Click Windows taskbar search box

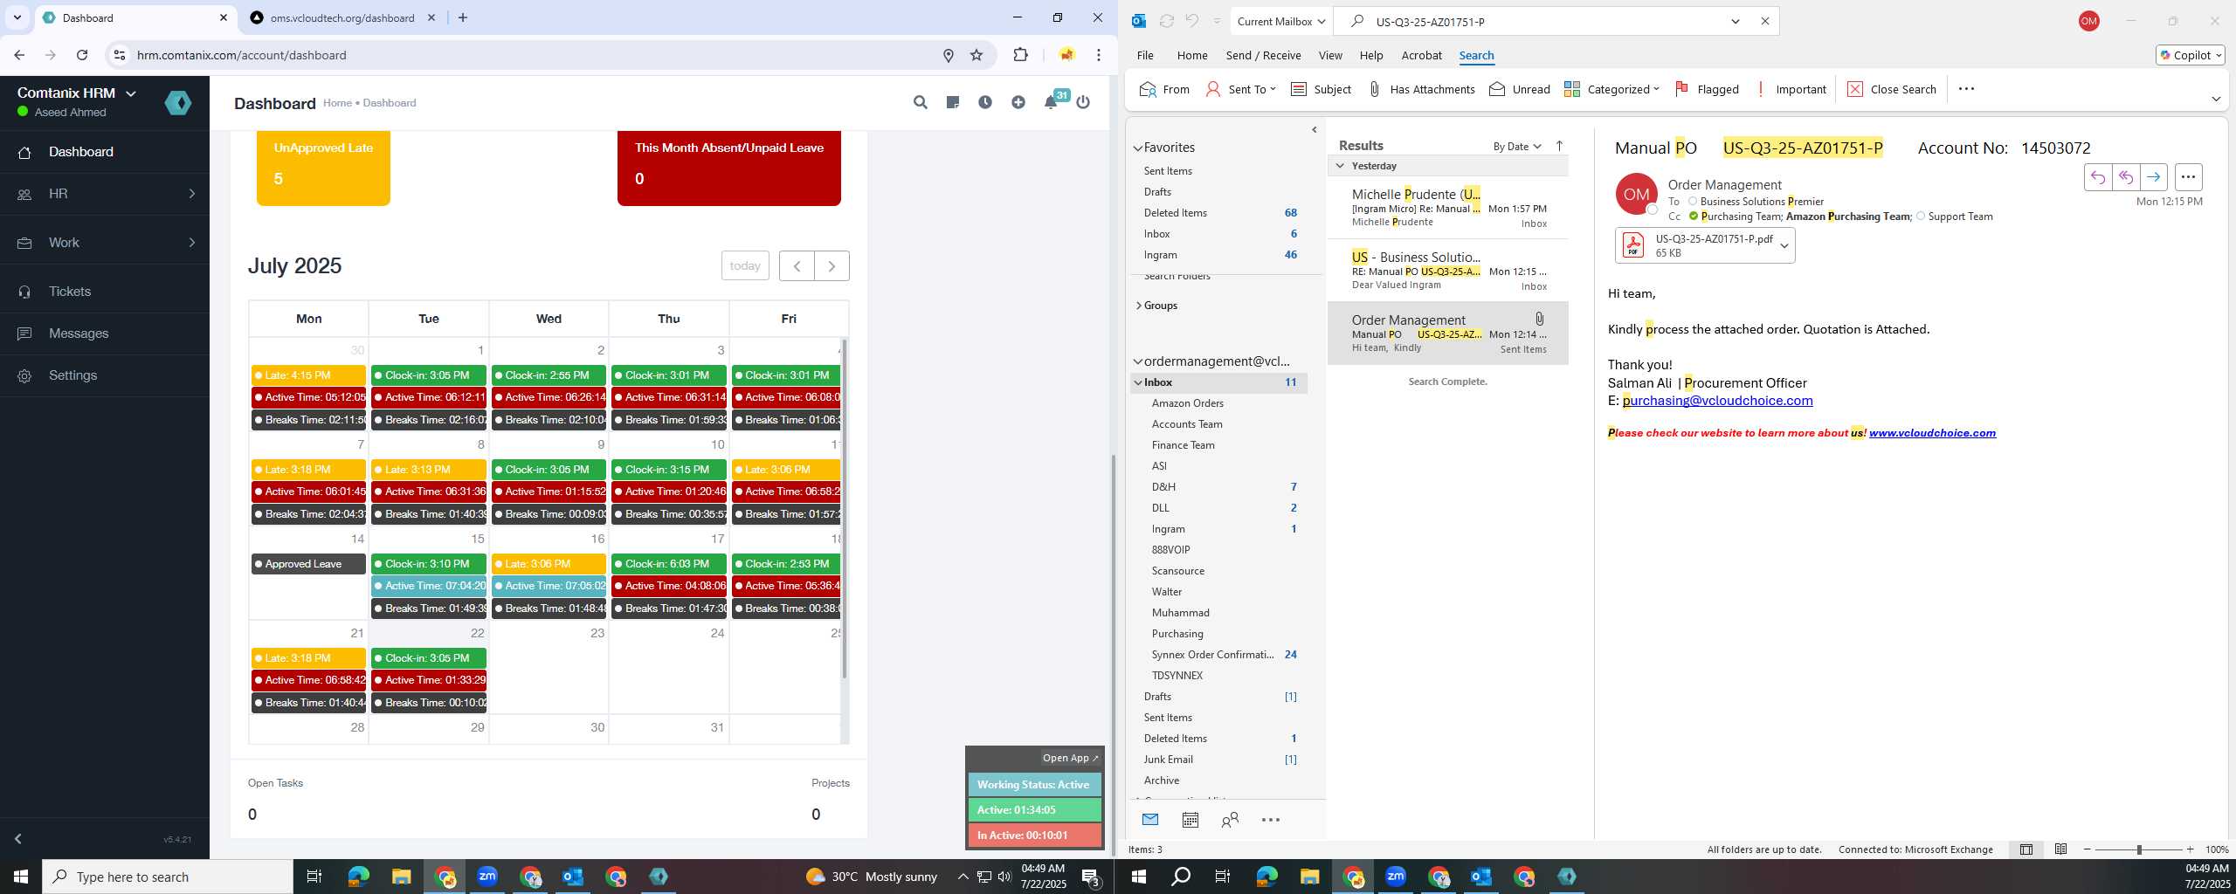click(168, 877)
